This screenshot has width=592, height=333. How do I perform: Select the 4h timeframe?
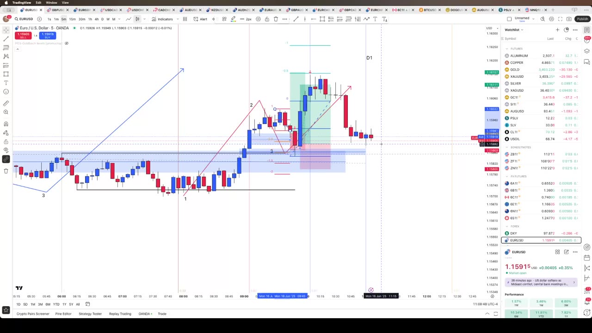click(97, 19)
